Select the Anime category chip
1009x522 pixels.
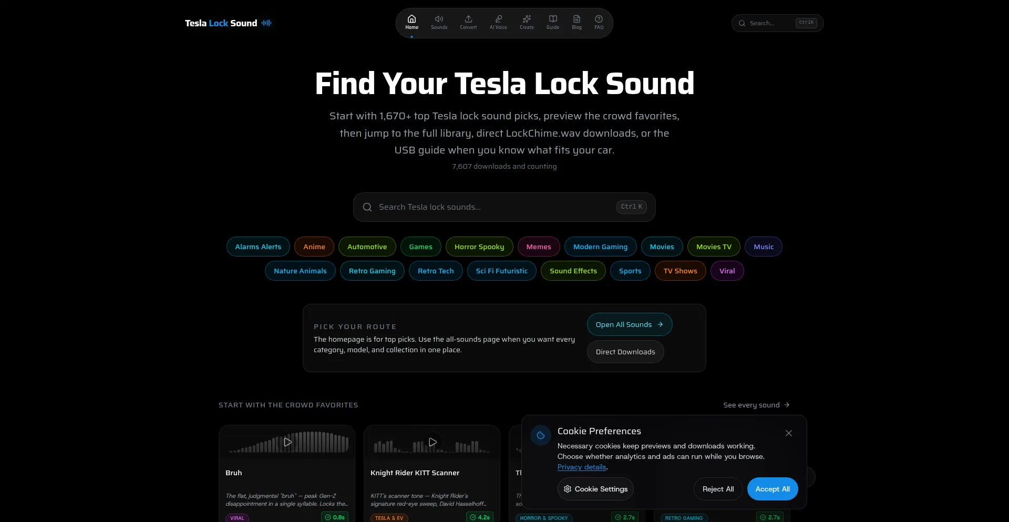tap(314, 247)
